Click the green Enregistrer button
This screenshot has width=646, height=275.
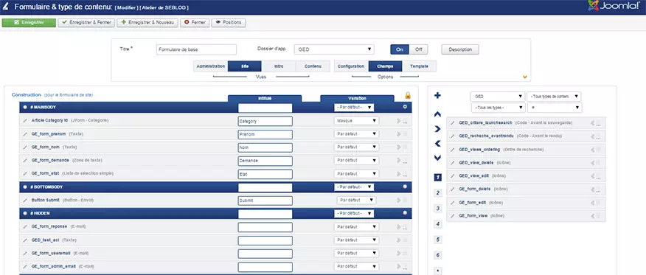[x=29, y=23]
